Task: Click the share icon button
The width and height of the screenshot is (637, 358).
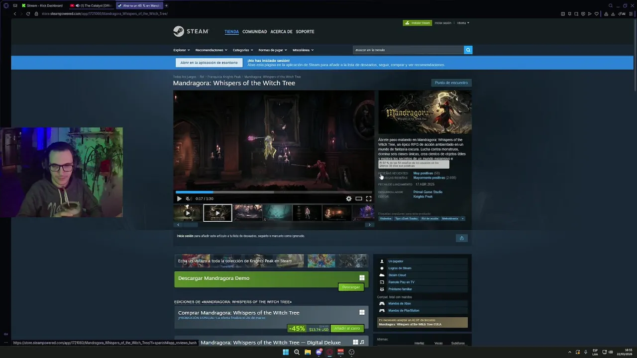Action: (461, 238)
